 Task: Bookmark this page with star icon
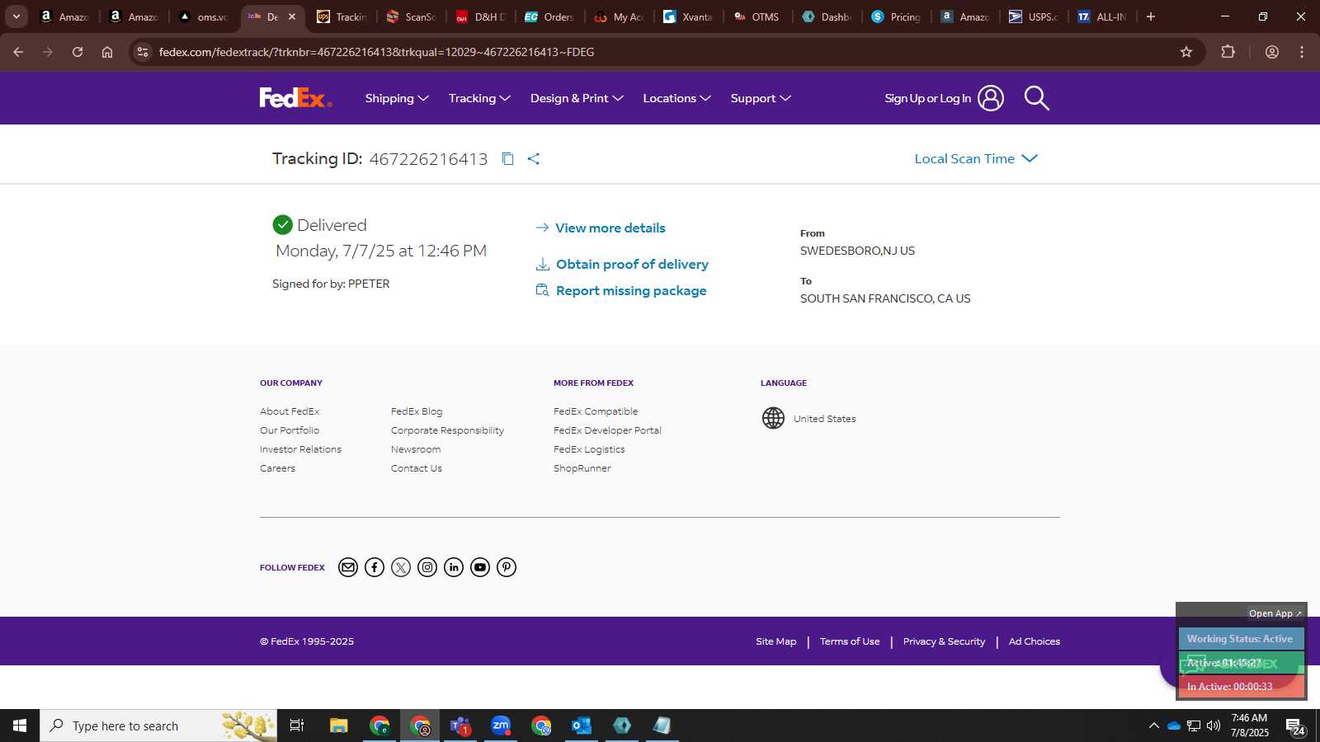pyautogui.click(x=1186, y=52)
